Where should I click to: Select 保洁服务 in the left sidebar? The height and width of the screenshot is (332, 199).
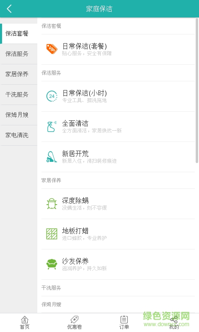coord(19,54)
